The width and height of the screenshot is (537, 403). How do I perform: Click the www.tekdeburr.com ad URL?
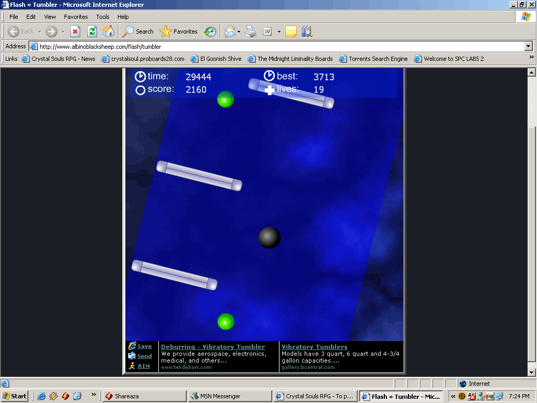[186, 367]
